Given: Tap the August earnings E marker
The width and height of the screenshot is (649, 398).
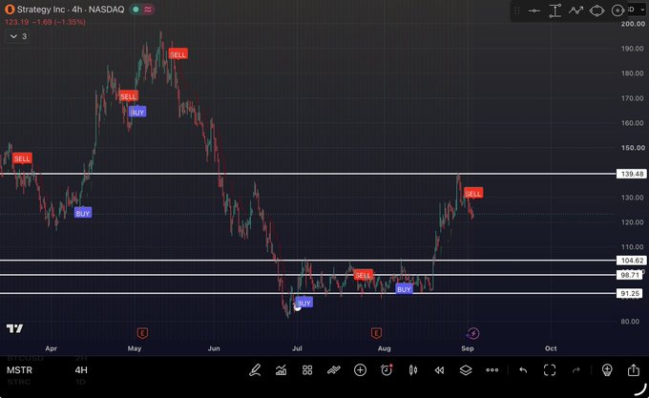Looking at the screenshot, I should pyautogui.click(x=376, y=333).
